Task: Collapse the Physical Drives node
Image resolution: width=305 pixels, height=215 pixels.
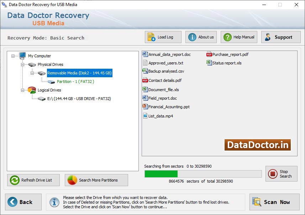Action: pos(22,64)
